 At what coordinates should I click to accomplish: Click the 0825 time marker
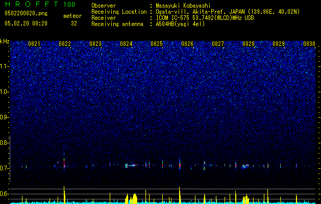point(157,44)
